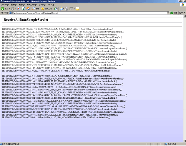Click the scrollbar down arrow
The width and height of the screenshot is (186, 146).
(x=185, y=141)
